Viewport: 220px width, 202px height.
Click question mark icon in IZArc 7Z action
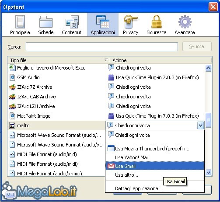pos(111,87)
